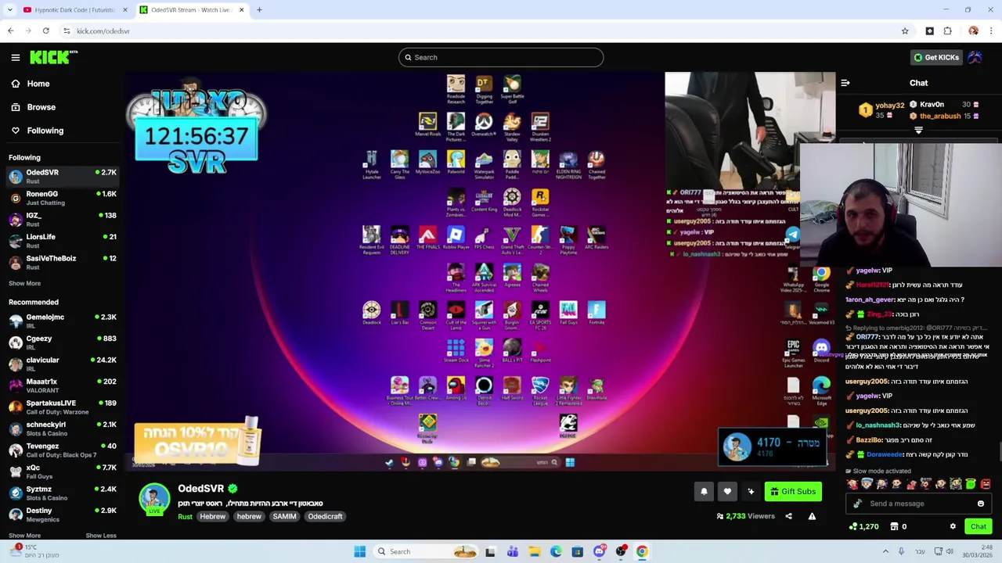Open the taskbar volume control
This screenshot has width=1002, height=563.
950,551
